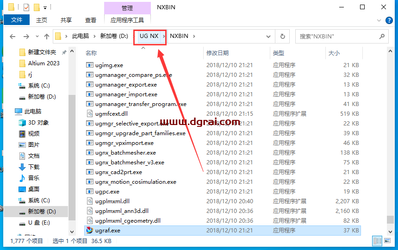Click the 下载 downloads arrow icon
The image size is (398, 250).
coord(22,167)
